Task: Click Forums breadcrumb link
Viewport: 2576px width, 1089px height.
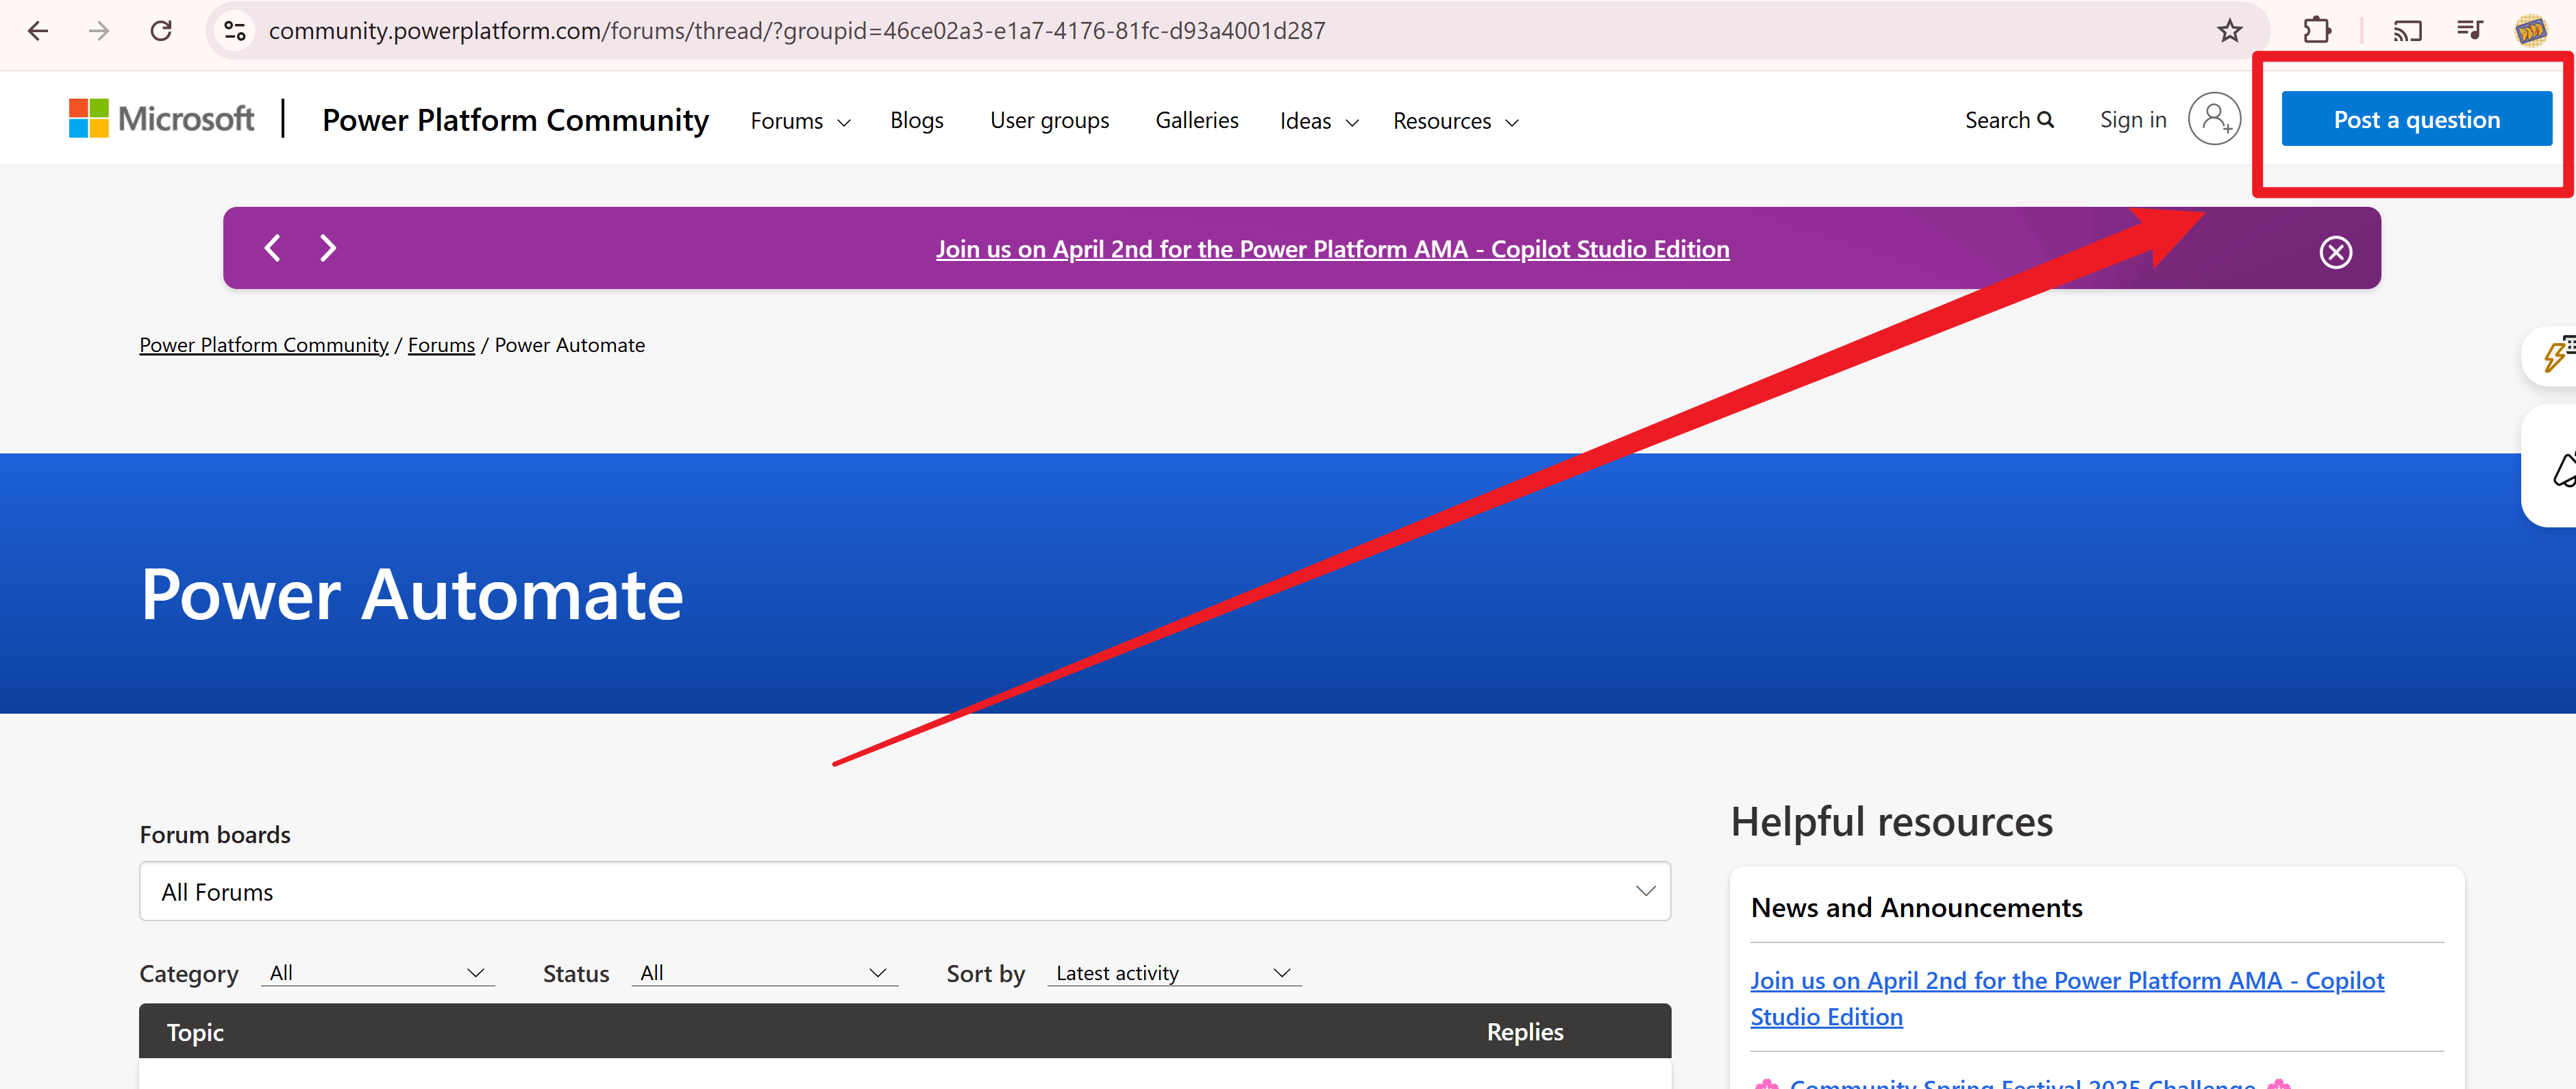Action: coord(441,345)
